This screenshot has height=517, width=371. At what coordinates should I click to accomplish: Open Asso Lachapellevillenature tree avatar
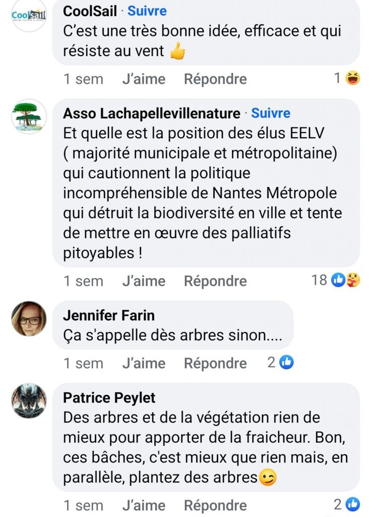tap(29, 116)
